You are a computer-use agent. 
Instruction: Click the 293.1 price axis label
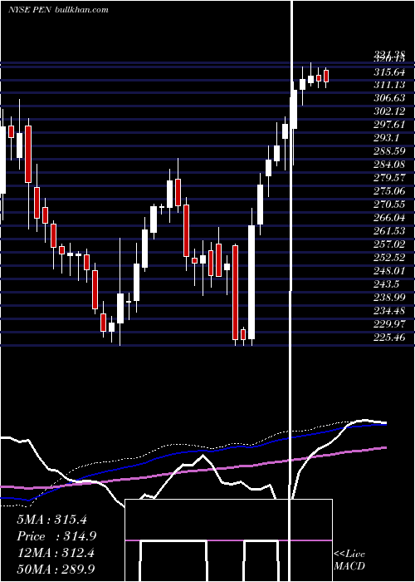386,138
